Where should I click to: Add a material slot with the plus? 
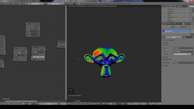click(192, 30)
